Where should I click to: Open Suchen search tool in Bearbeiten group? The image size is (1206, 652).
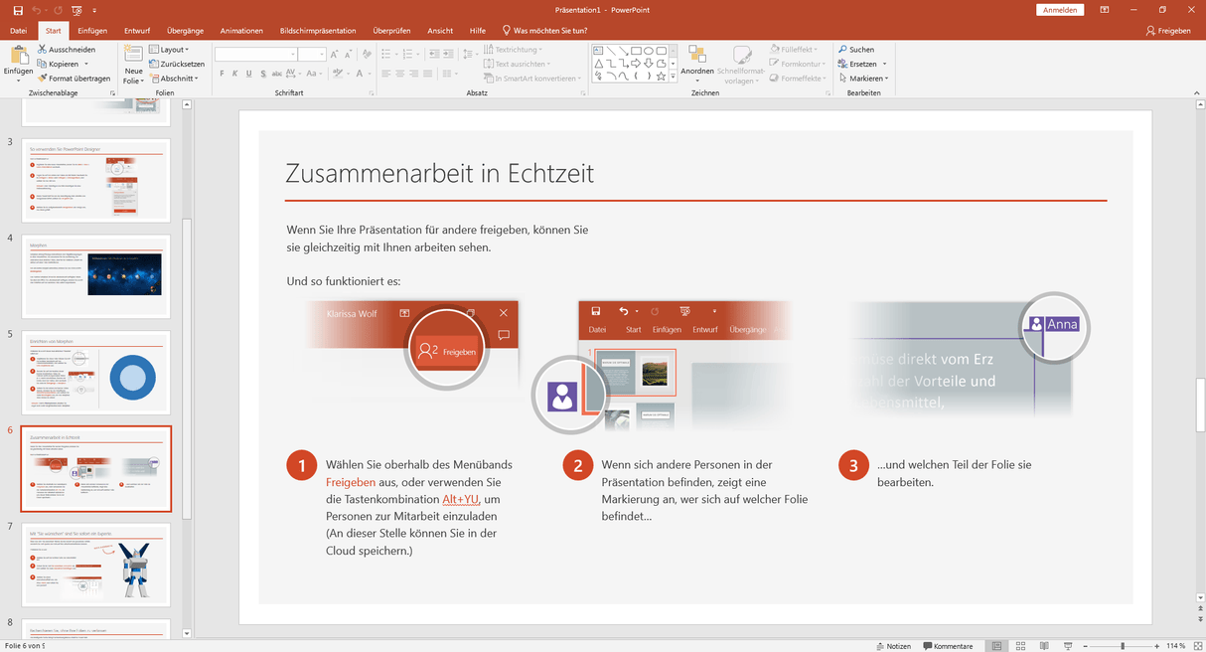point(855,49)
